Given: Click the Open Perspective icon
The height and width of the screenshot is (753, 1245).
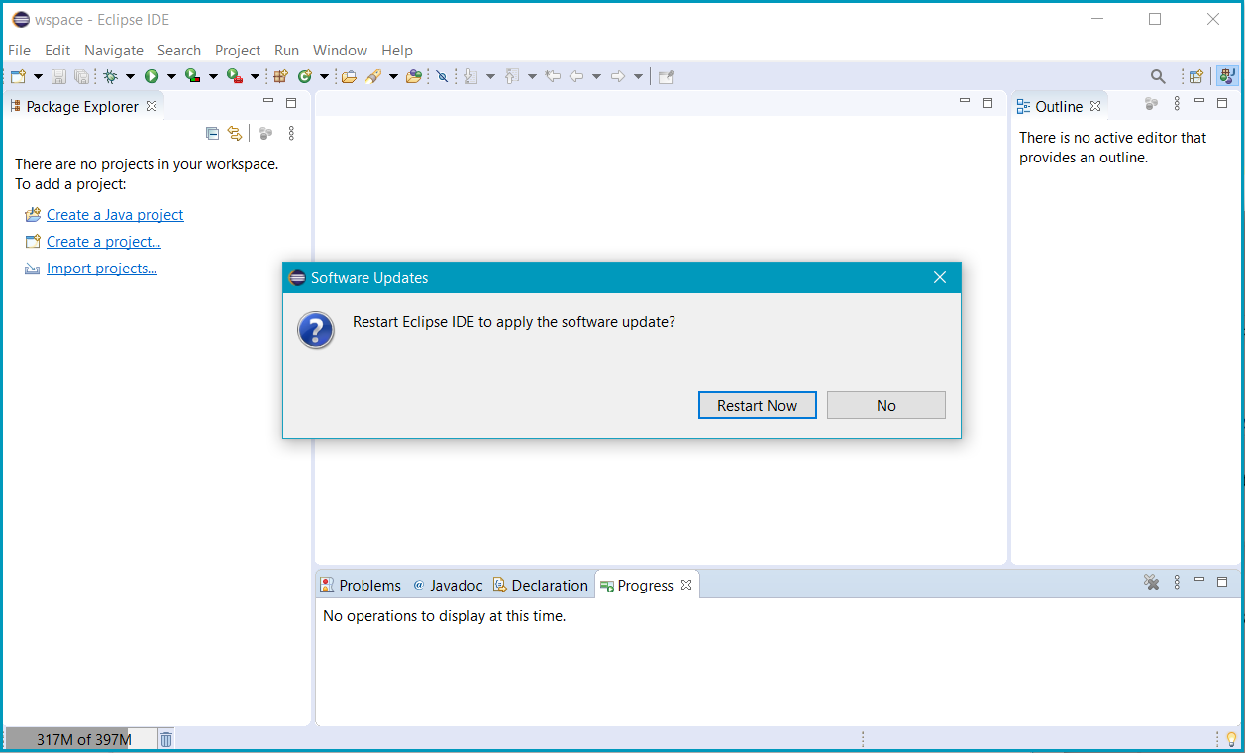Looking at the screenshot, I should [x=1196, y=76].
